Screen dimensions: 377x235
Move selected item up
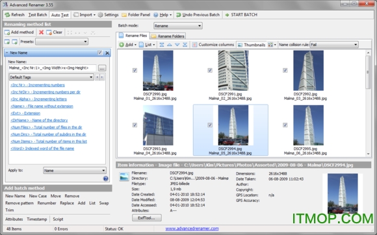169,45
